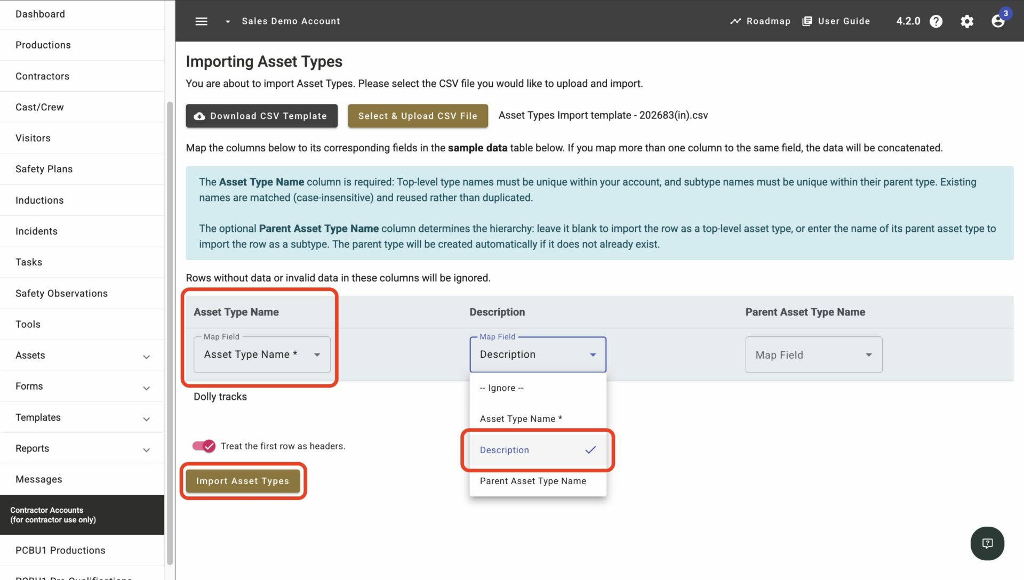Image resolution: width=1024 pixels, height=580 pixels.
Task: Toggle 'Treat the first row as headers' switch
Action: [x=204, y=446]
